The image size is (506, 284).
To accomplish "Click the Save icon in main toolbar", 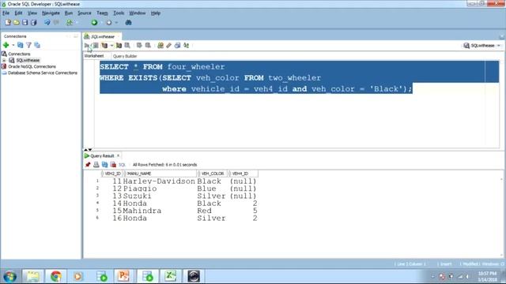I will click(x=25, y=23).
